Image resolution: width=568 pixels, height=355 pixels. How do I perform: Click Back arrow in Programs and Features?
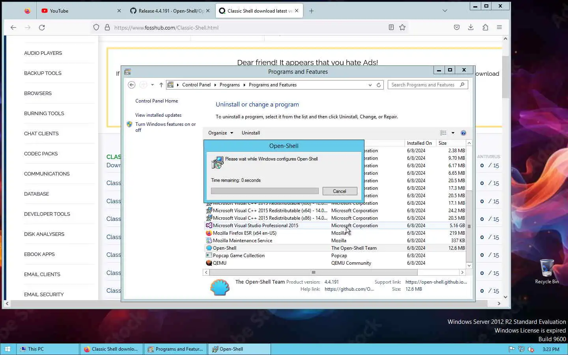click(132, 85)
